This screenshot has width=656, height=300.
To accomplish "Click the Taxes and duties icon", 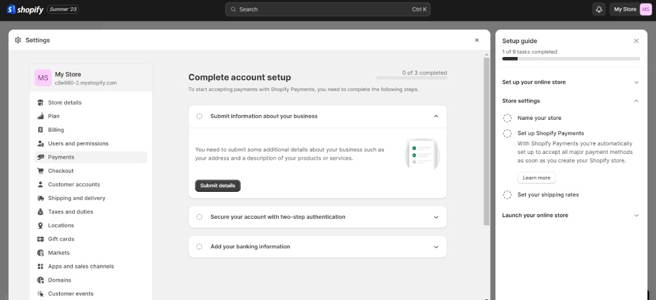I will click(41, 212).
